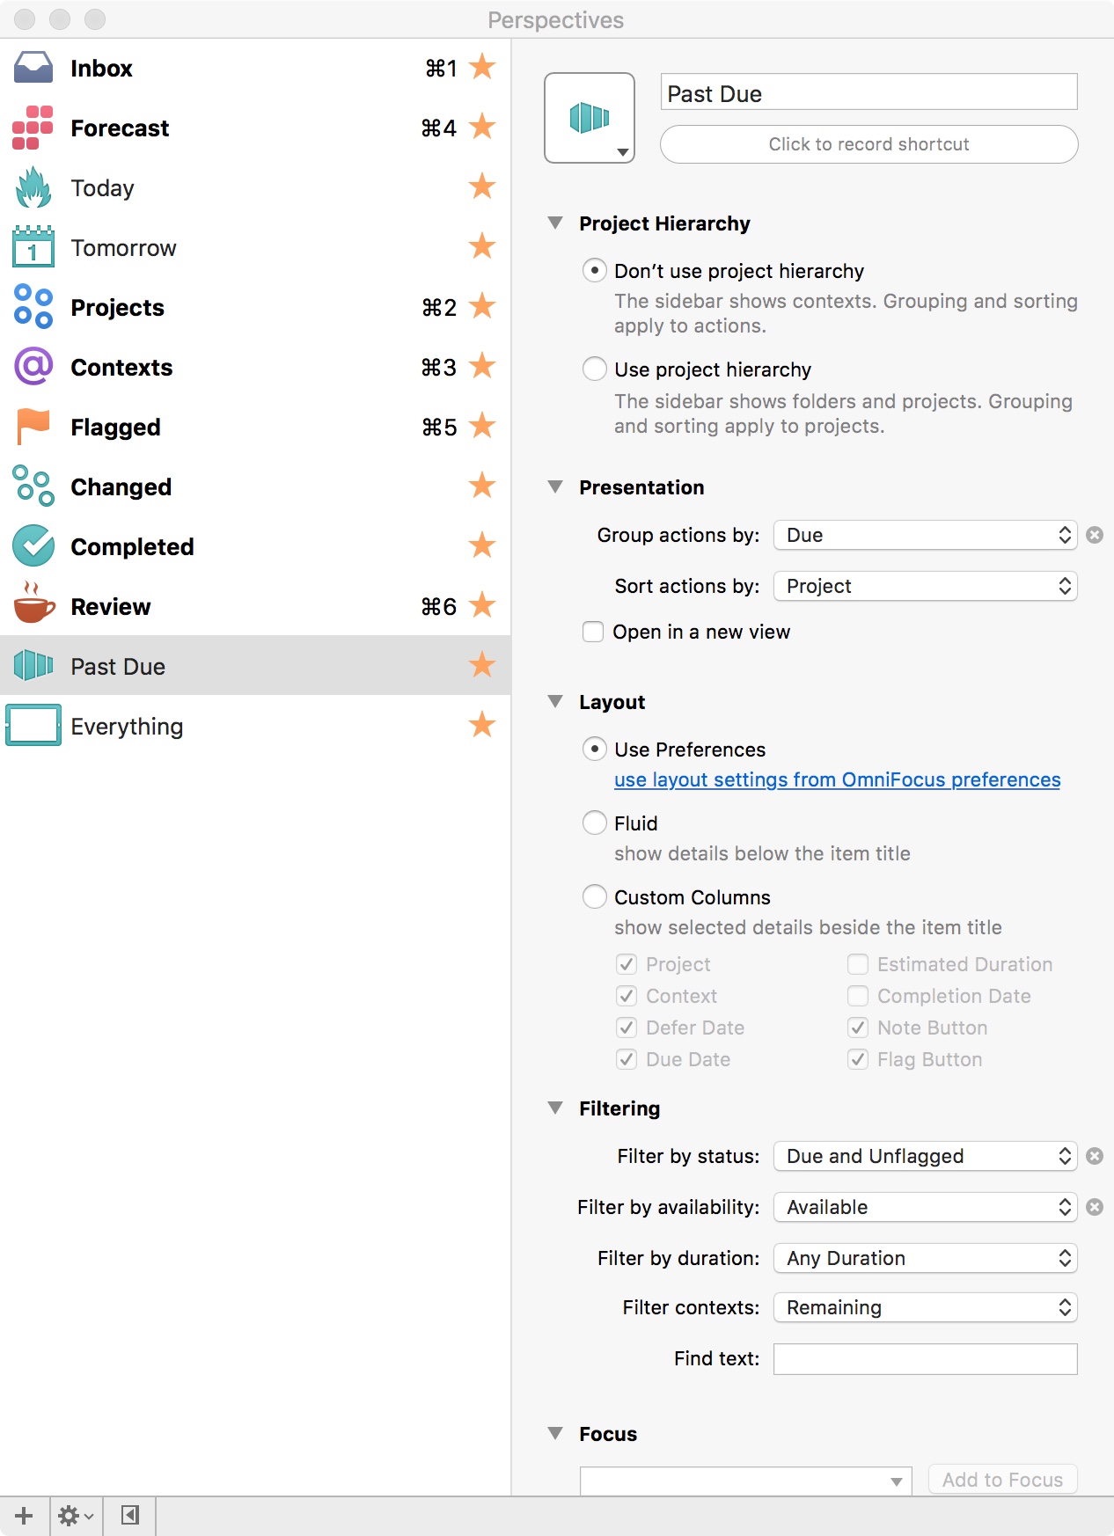Open the OmniFocus layout preferences link
Viewport: 1114px width, 1536px height.
837,779
